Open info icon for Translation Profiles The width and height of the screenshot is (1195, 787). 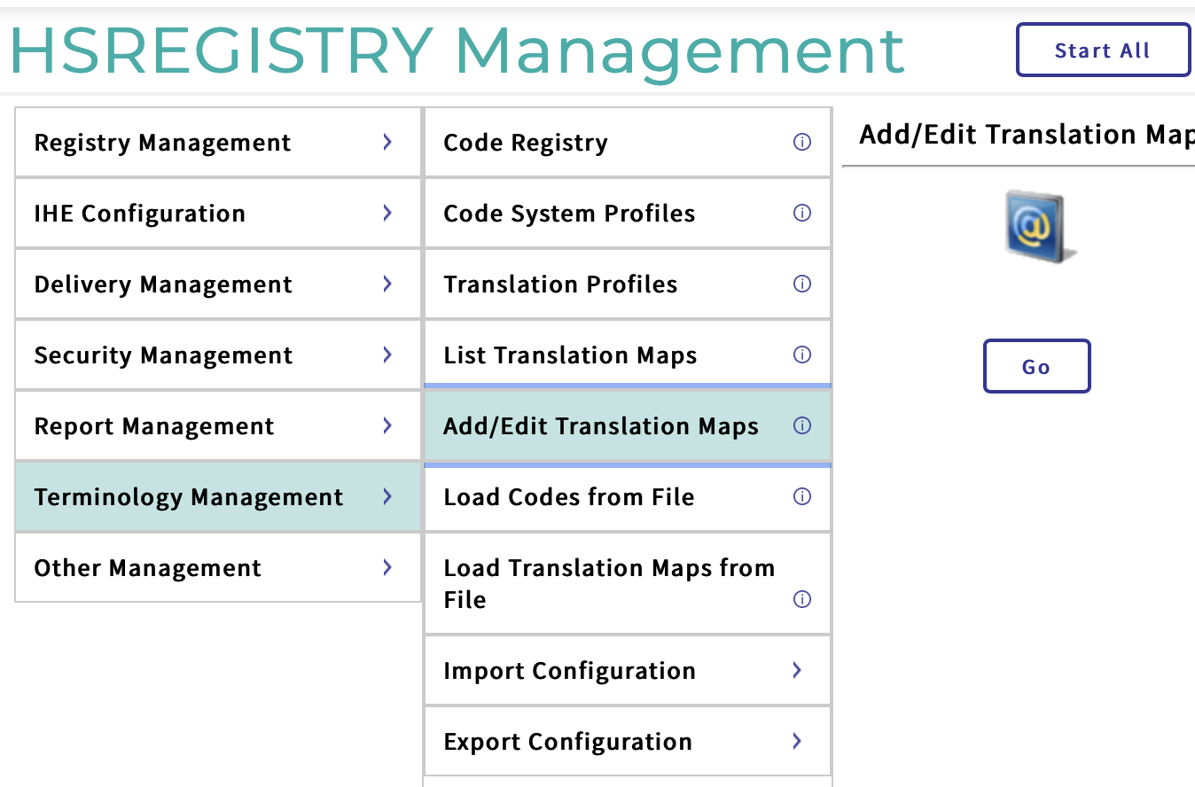click(x=802, y=284)
